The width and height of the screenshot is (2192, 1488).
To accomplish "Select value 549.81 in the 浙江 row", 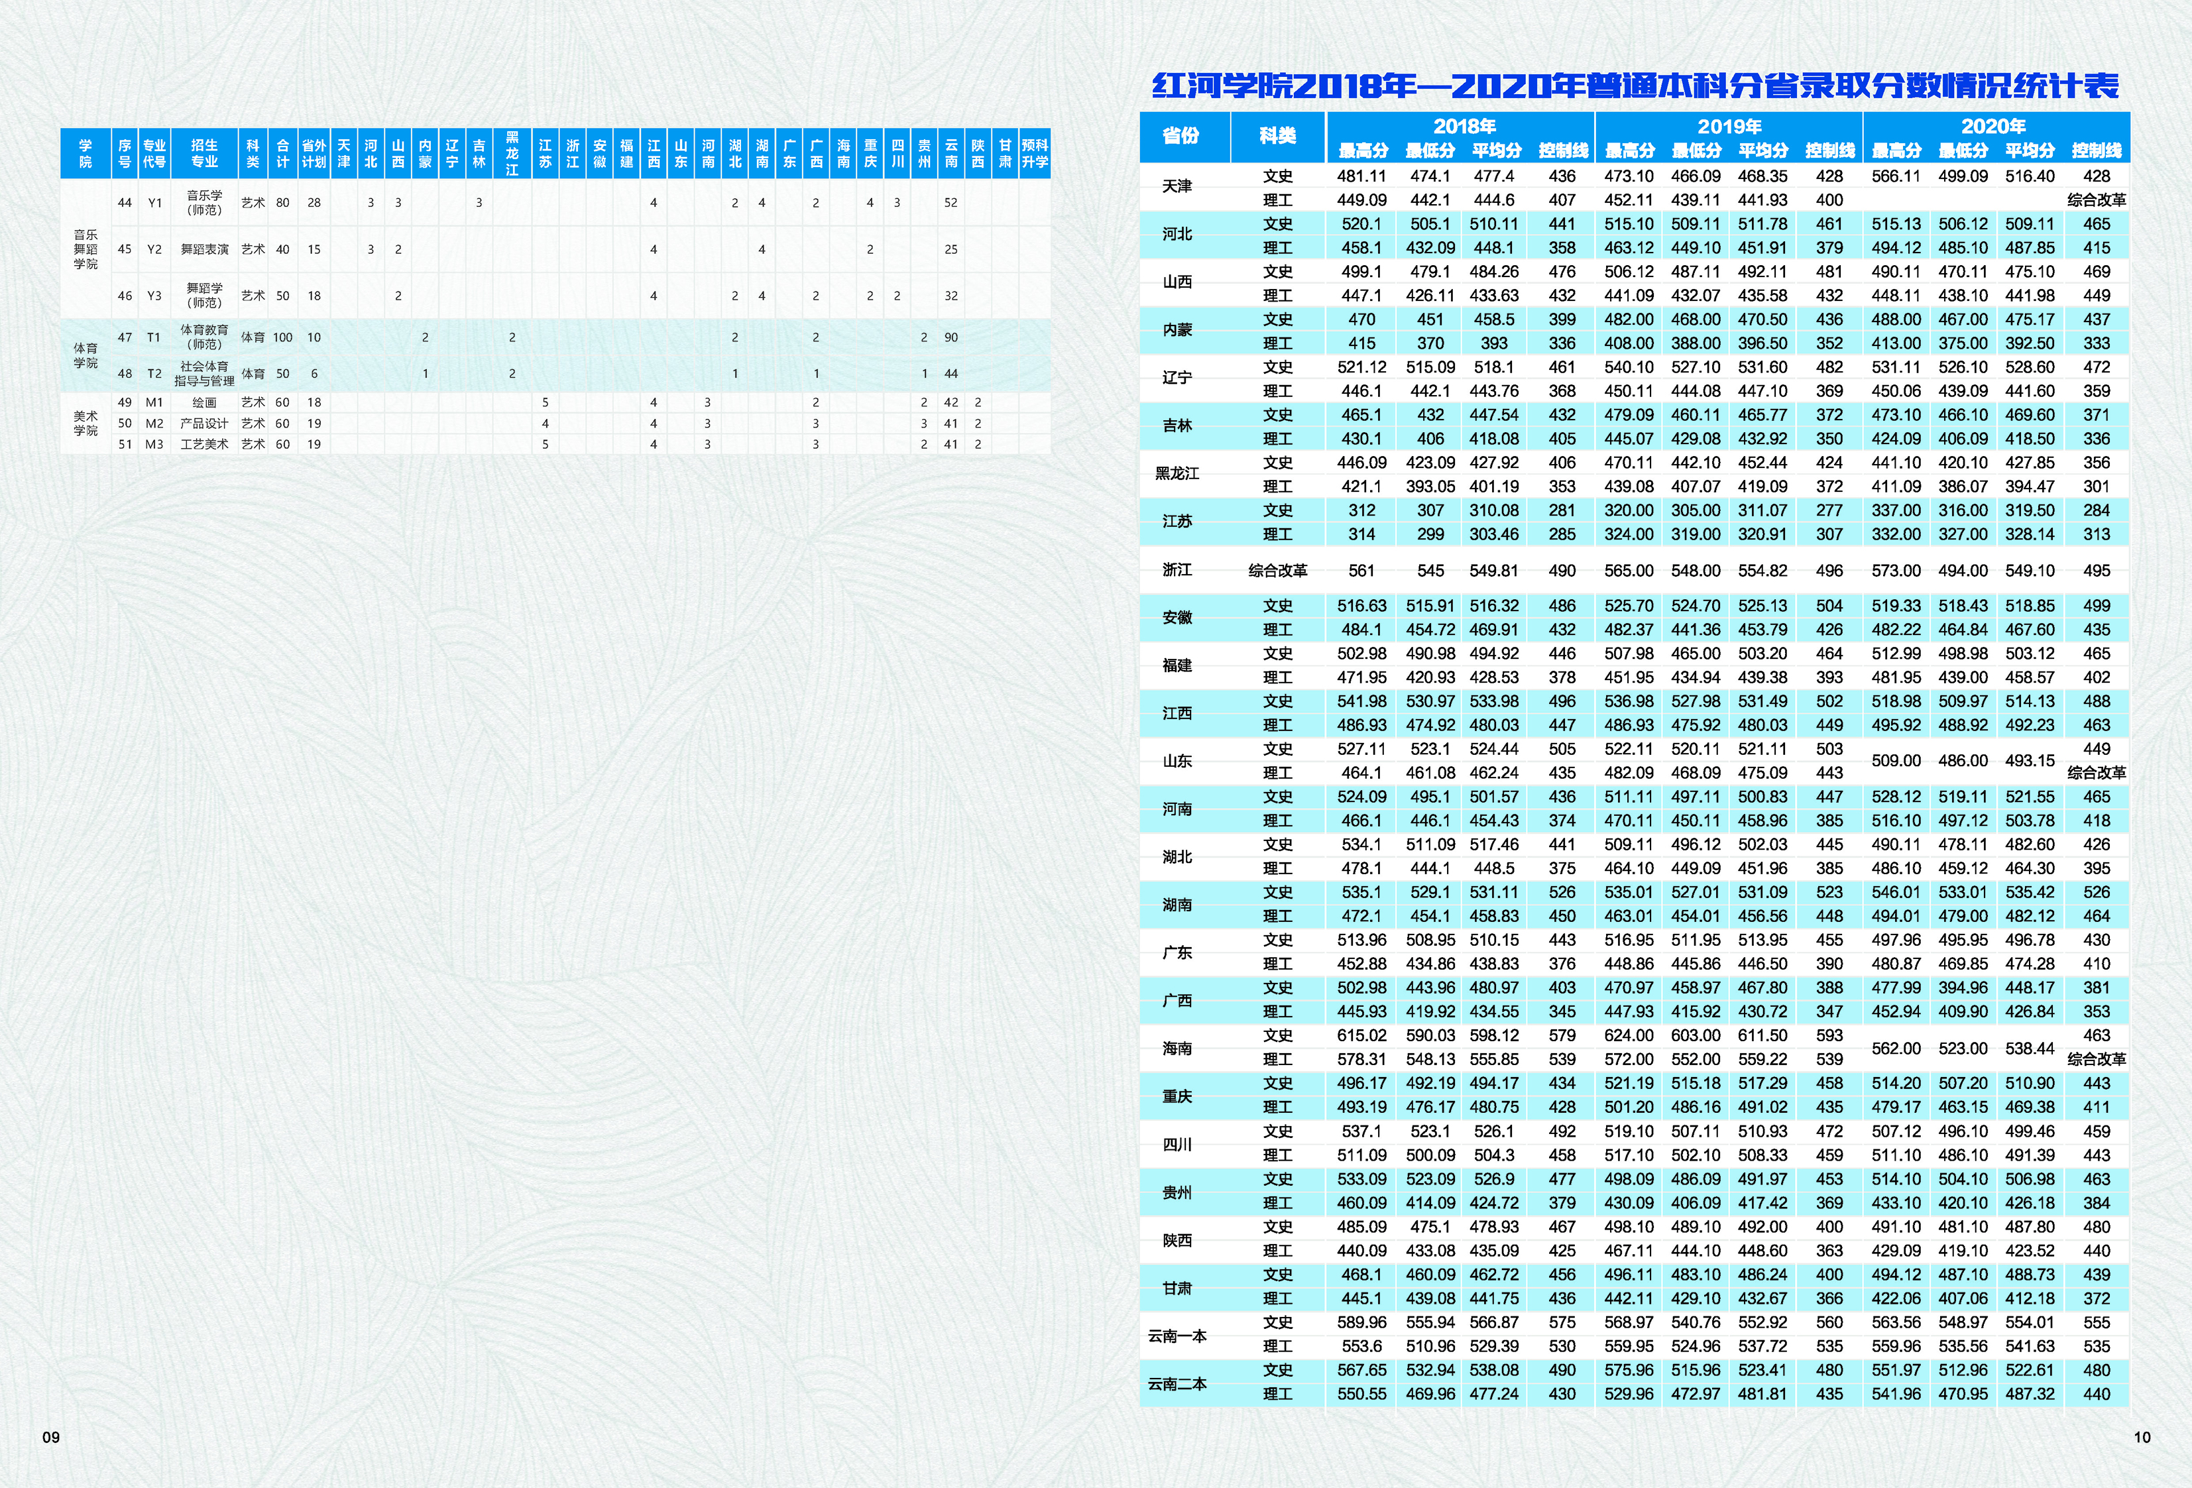I will click(x=1494, y=571).
